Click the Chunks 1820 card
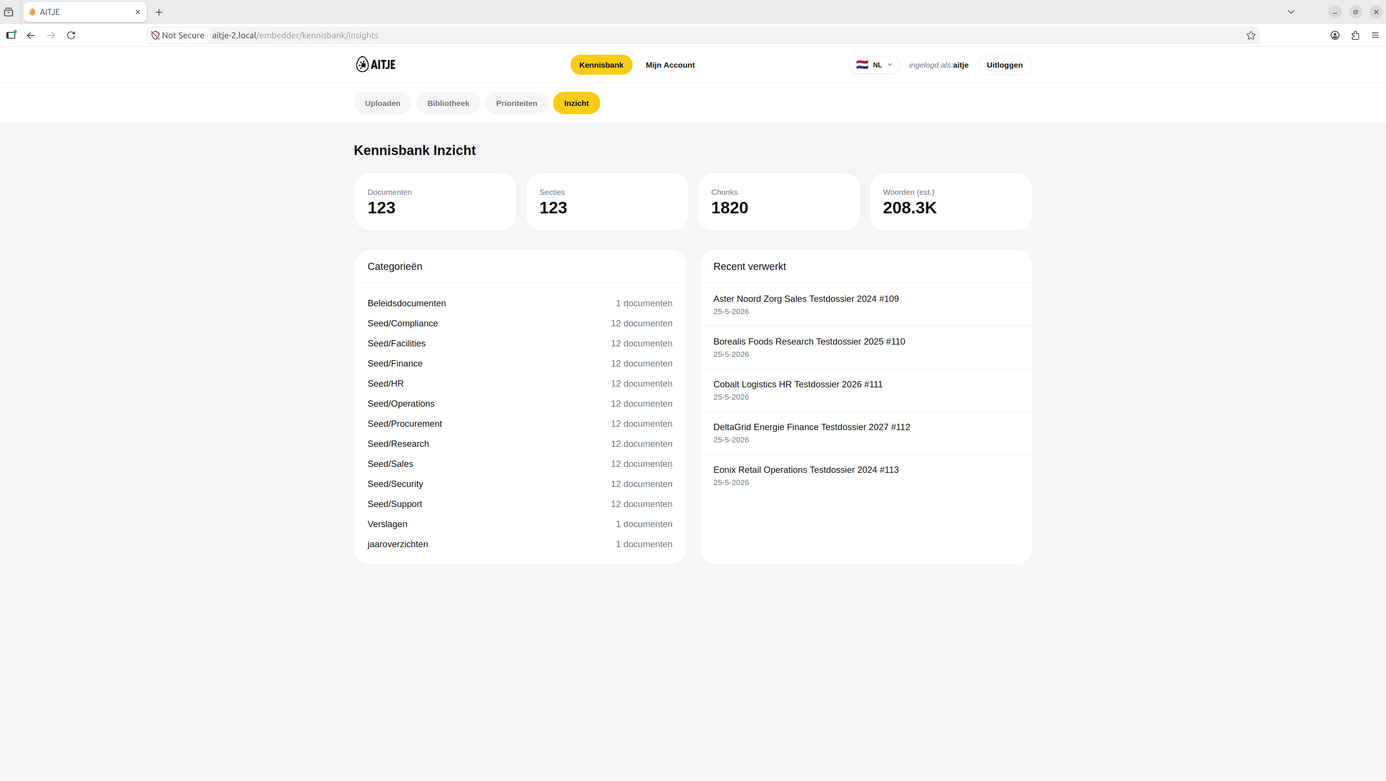1386x781 pixels. click(x=779, y=202)
